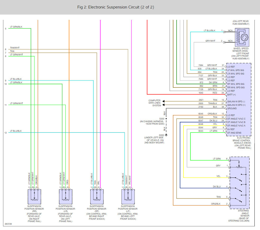Select the steering angle sensor schematic block
260x230 pixels.
coord(239,183)
